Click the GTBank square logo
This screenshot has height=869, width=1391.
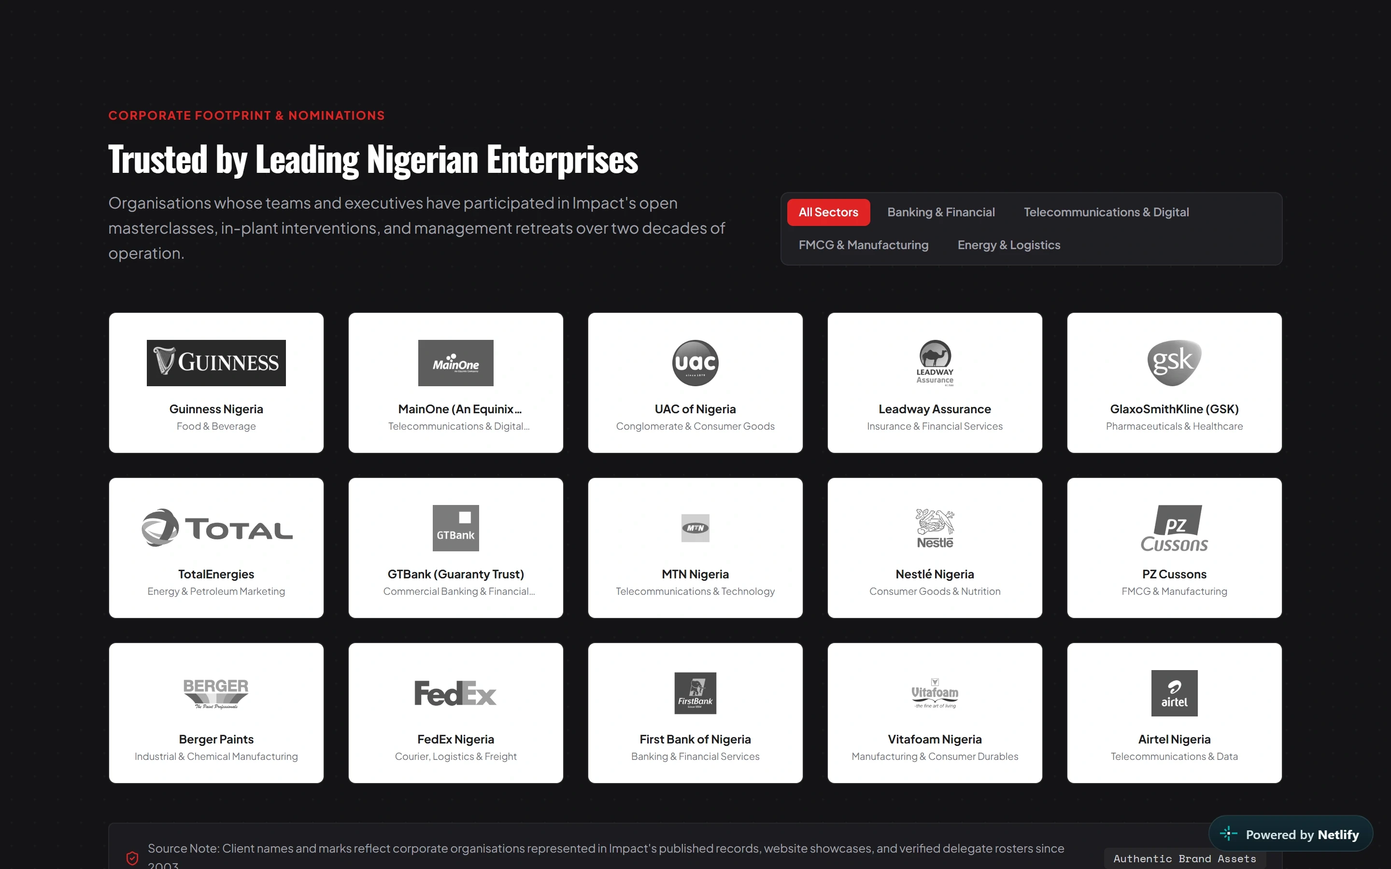pyautogui.click(x=456, y=528)
